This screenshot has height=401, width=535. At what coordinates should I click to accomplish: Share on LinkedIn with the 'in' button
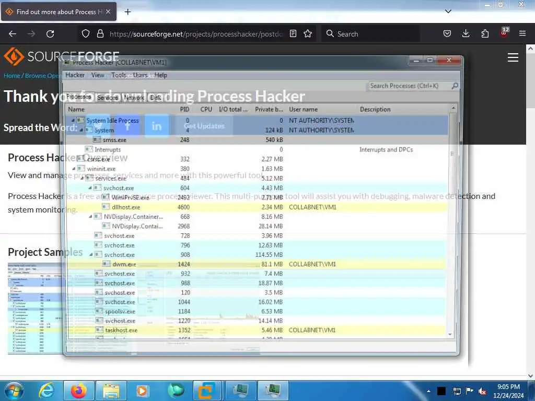[157, 126]
